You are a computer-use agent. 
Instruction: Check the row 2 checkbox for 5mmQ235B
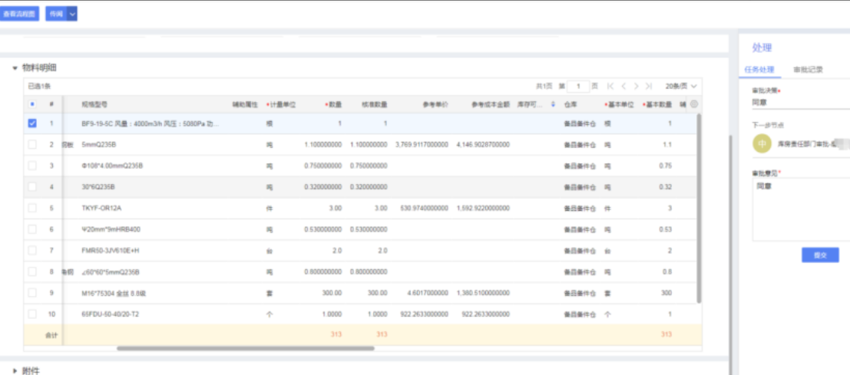point(32,144)
